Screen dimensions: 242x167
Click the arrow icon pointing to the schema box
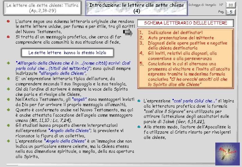pyautogui.click(x=128, y=32)
